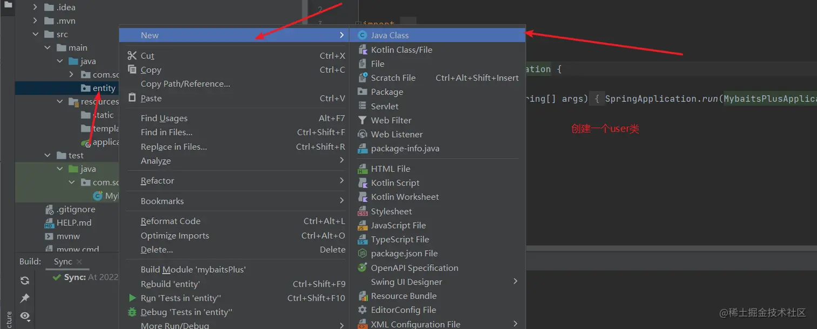Toggle the eye icon in Build panel
The image size is (817, 329).
tap(25, 316)
